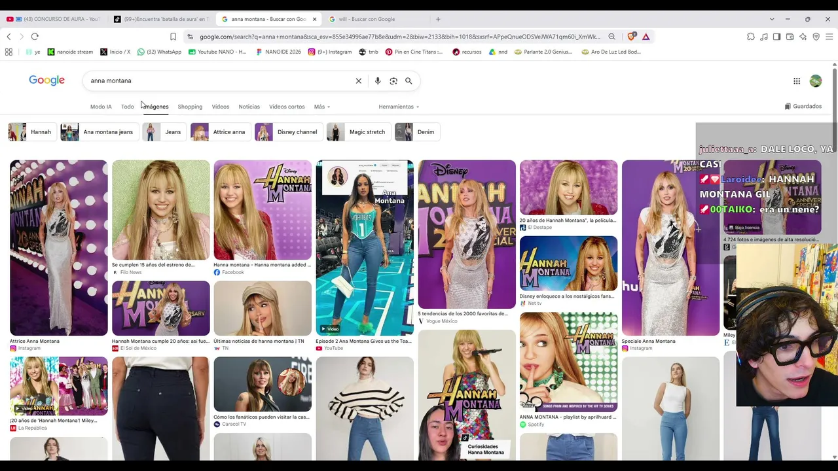Open the Google account avatar
The image size is (838, 471).
816,81
